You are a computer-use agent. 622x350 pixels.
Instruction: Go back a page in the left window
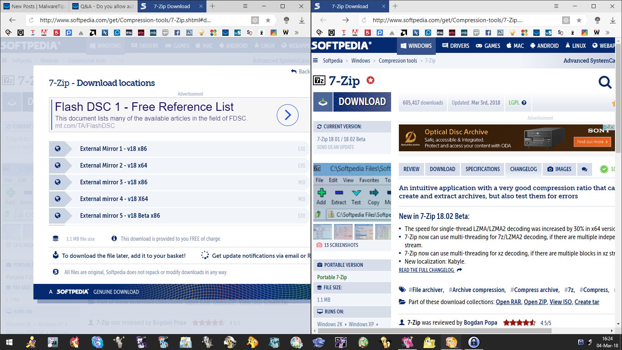[x=12, y=20]
